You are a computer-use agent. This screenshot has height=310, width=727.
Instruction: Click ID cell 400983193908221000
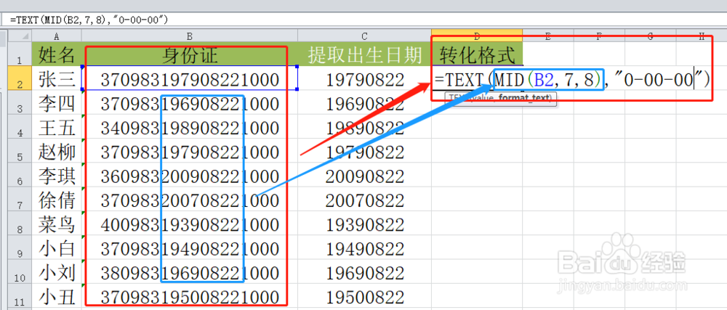coord(190,224)
